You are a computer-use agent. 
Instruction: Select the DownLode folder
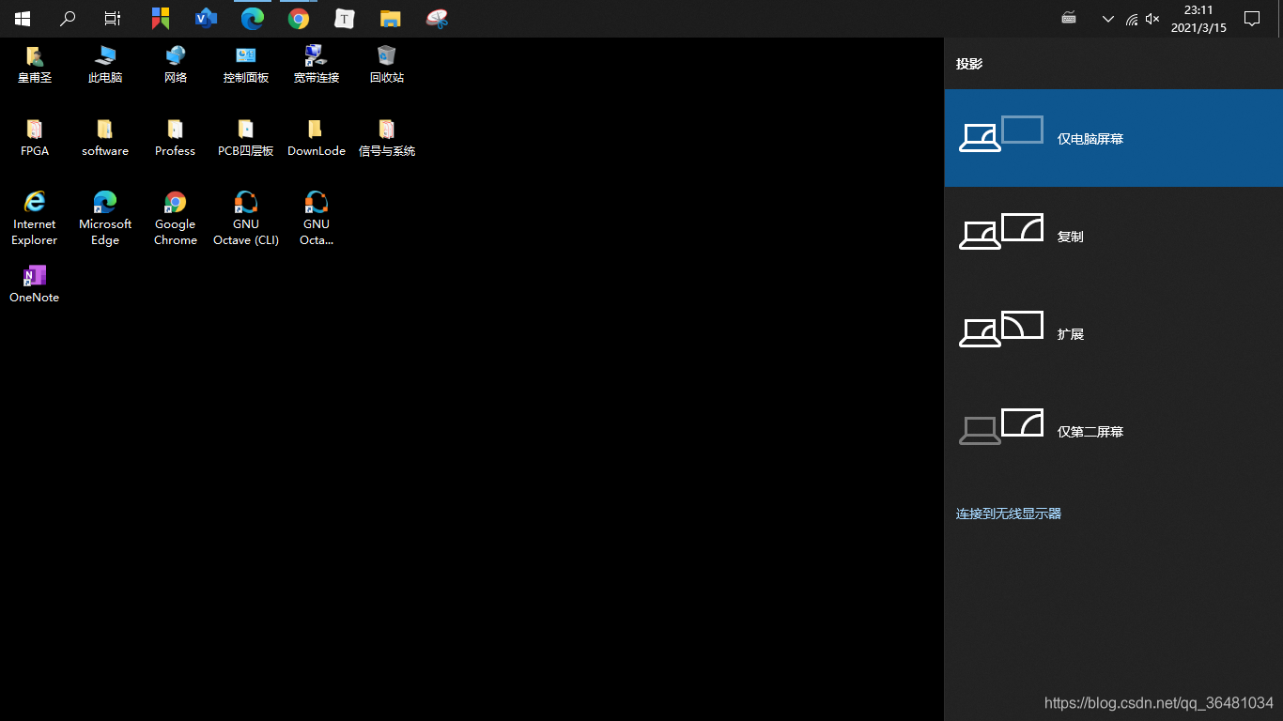[317, 138]
